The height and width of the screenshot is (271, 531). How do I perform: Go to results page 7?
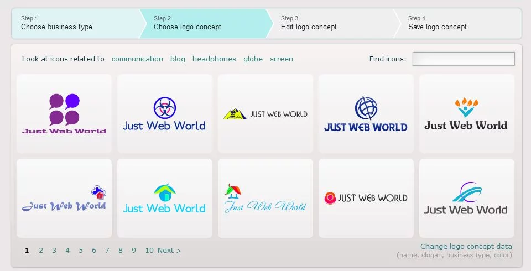(107, 251)
